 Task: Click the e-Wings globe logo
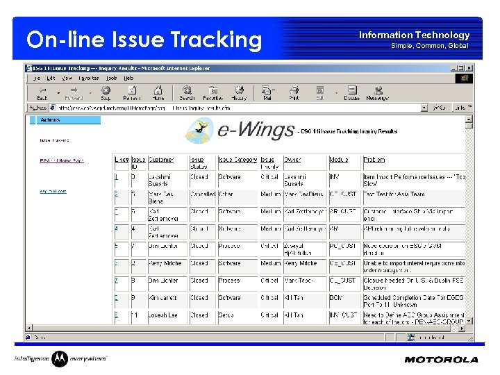(x=199, y=130)
